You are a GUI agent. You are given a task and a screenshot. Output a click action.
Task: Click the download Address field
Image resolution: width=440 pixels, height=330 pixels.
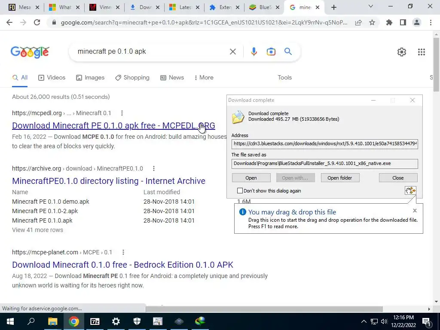point(325,144)
